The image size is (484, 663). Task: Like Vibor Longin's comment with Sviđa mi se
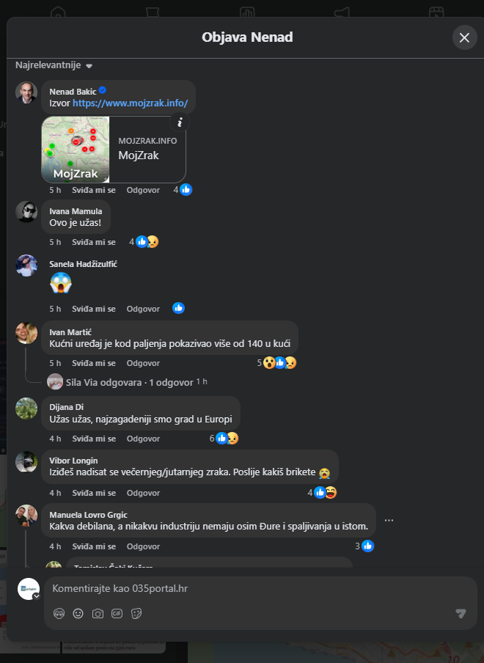coord(94,493)
